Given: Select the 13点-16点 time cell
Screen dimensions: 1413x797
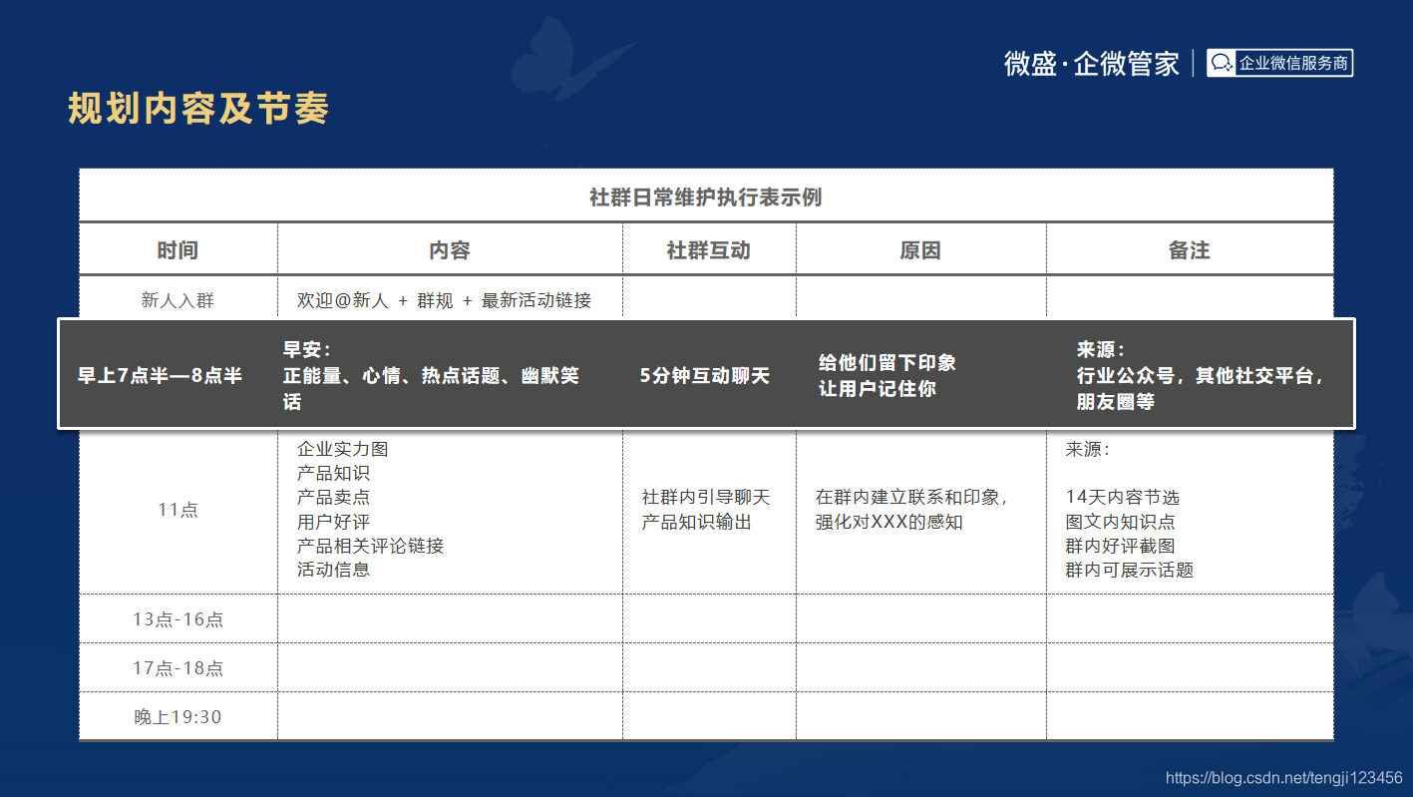Looking at the screenshot, I should click(177, 619).
